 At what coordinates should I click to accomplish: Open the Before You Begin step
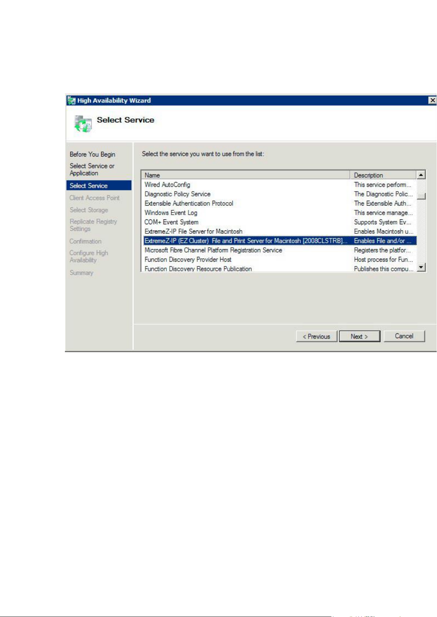92,154
